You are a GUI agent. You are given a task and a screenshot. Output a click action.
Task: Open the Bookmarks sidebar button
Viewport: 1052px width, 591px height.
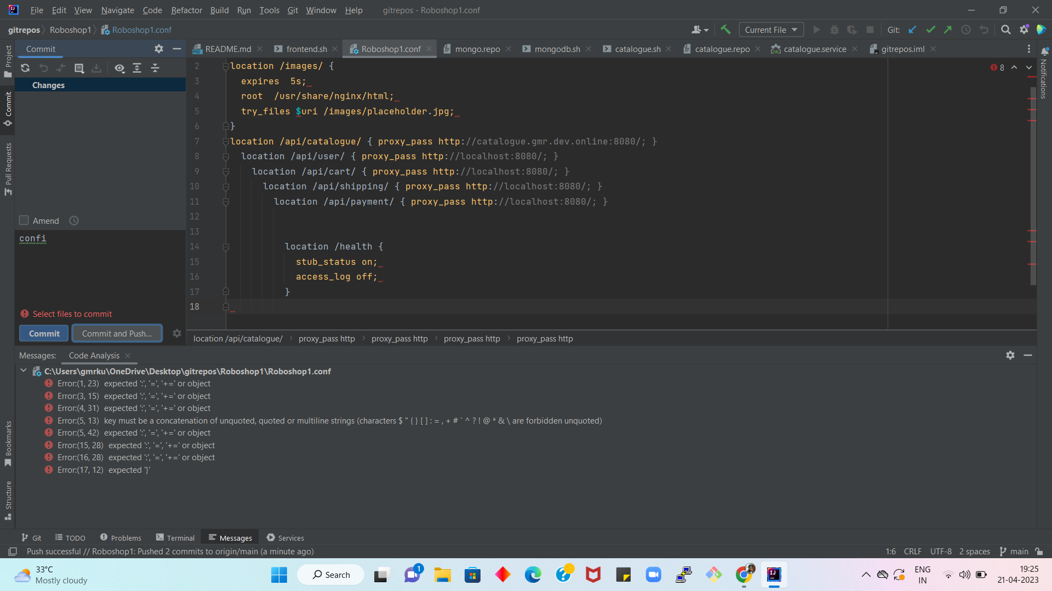tap(8, 443)
